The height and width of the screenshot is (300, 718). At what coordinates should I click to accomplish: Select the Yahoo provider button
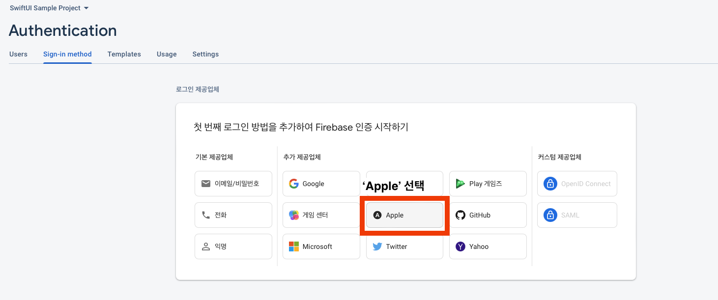[x=488, y=246]
